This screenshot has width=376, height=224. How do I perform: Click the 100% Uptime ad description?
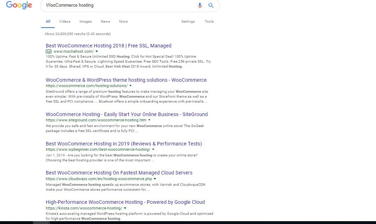click(x=128, y=62)
